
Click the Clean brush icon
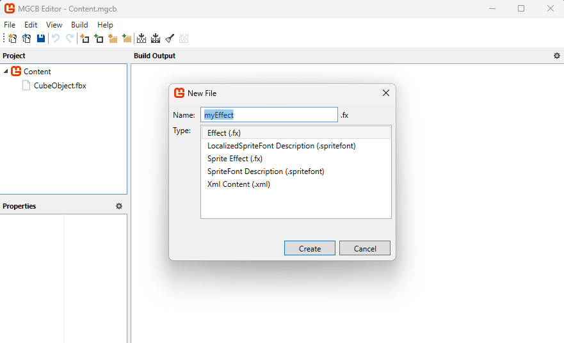170,38
